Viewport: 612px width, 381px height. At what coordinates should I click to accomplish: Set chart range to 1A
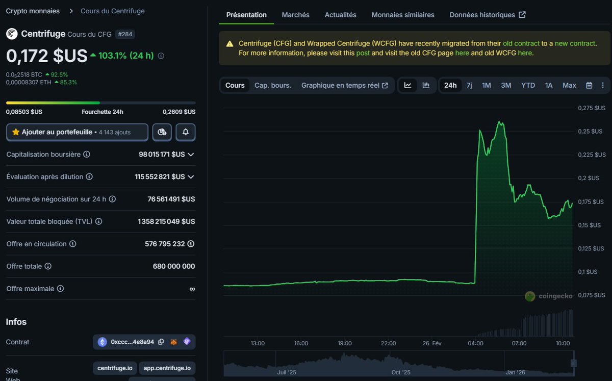[549, 85]
